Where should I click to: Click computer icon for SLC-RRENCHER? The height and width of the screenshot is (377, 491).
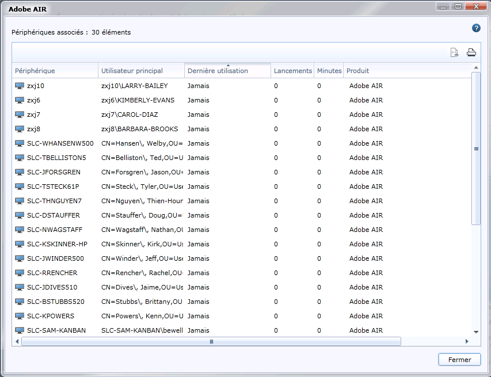[20, 273]
